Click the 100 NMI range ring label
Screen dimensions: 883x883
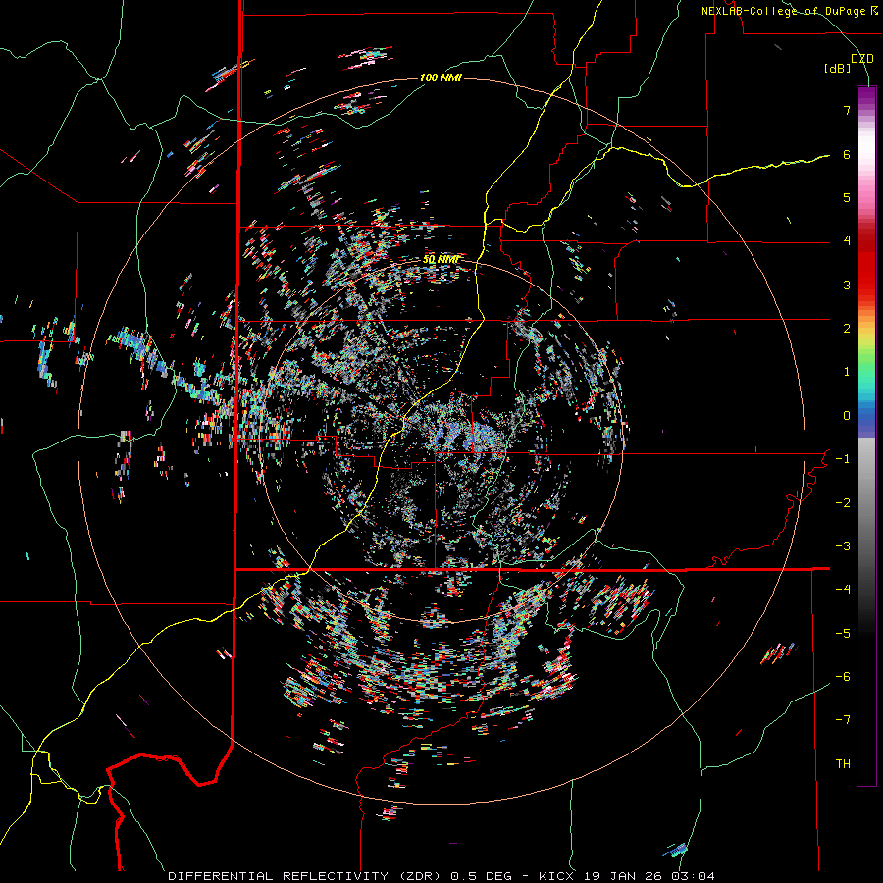(x=441, y=78)
